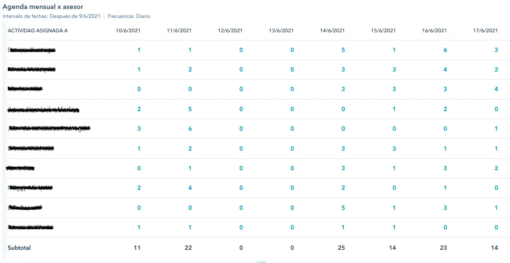Click the Frecuencia: Diario filter text
Image resolution: width=510 pixels, height=263 pixels.
tap(128, 16)
